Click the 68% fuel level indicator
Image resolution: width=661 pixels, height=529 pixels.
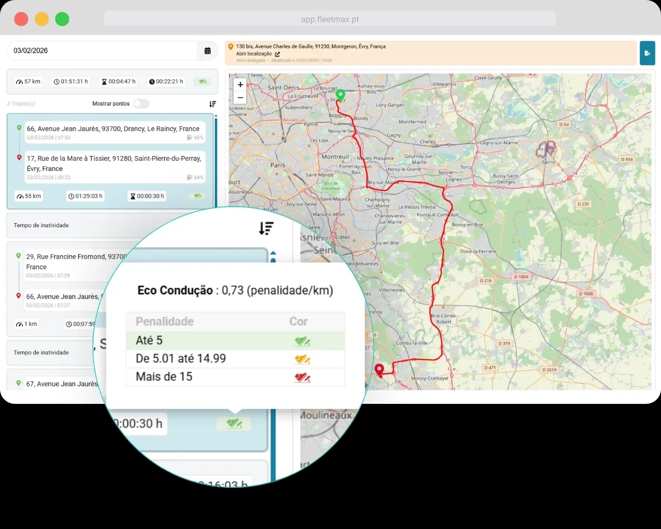pyautogui.click(x=195, y=138)
